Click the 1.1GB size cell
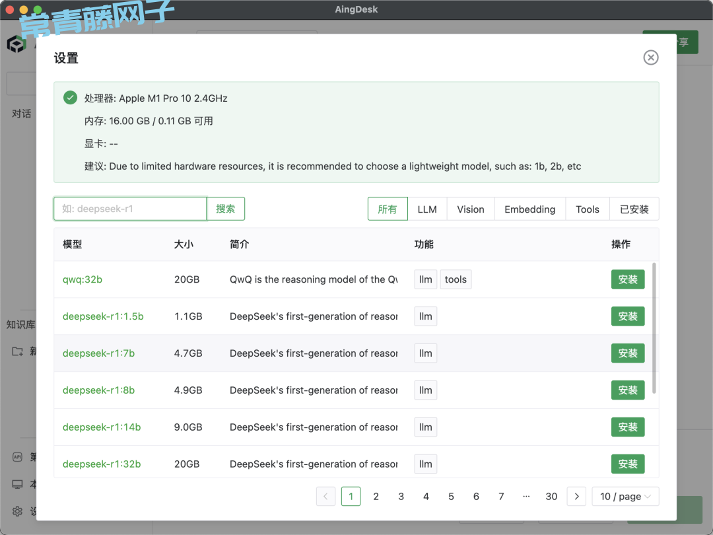This screenshot has height=535, width=713. pos(188,316)
